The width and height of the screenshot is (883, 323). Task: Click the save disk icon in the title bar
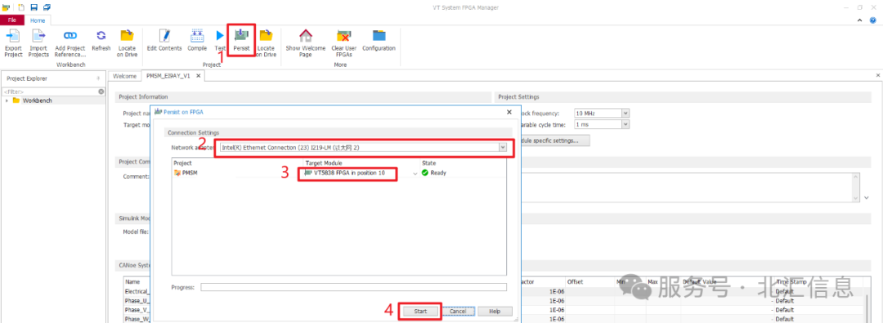pyautogui.click(x=34, y=7)
